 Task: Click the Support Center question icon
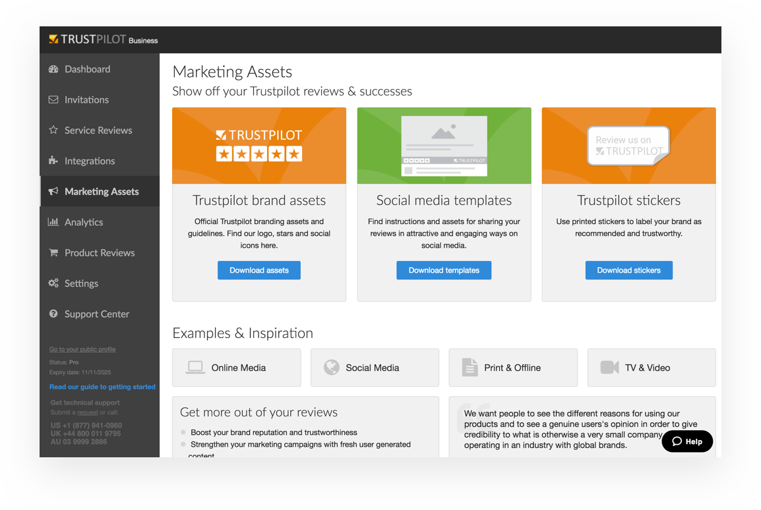point(53,314)
